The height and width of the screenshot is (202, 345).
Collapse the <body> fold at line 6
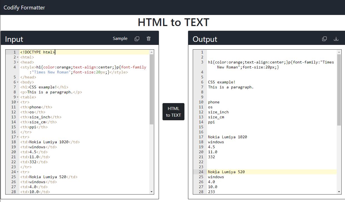[18, 82]
